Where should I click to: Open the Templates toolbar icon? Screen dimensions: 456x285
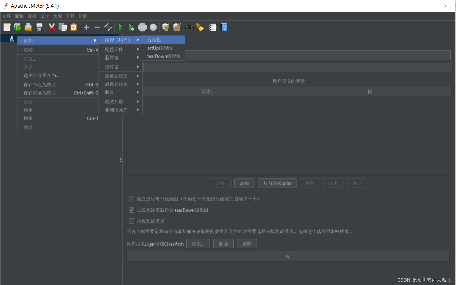click(17, 27)
